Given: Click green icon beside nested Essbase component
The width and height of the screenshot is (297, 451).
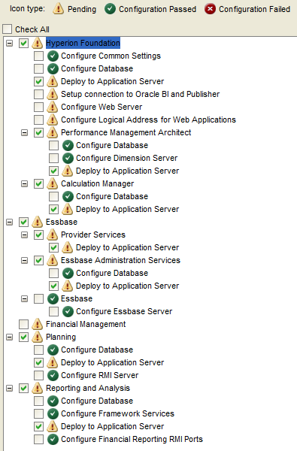Looking at the screenshot, I should pyautogui.click(x=53, y=298).
